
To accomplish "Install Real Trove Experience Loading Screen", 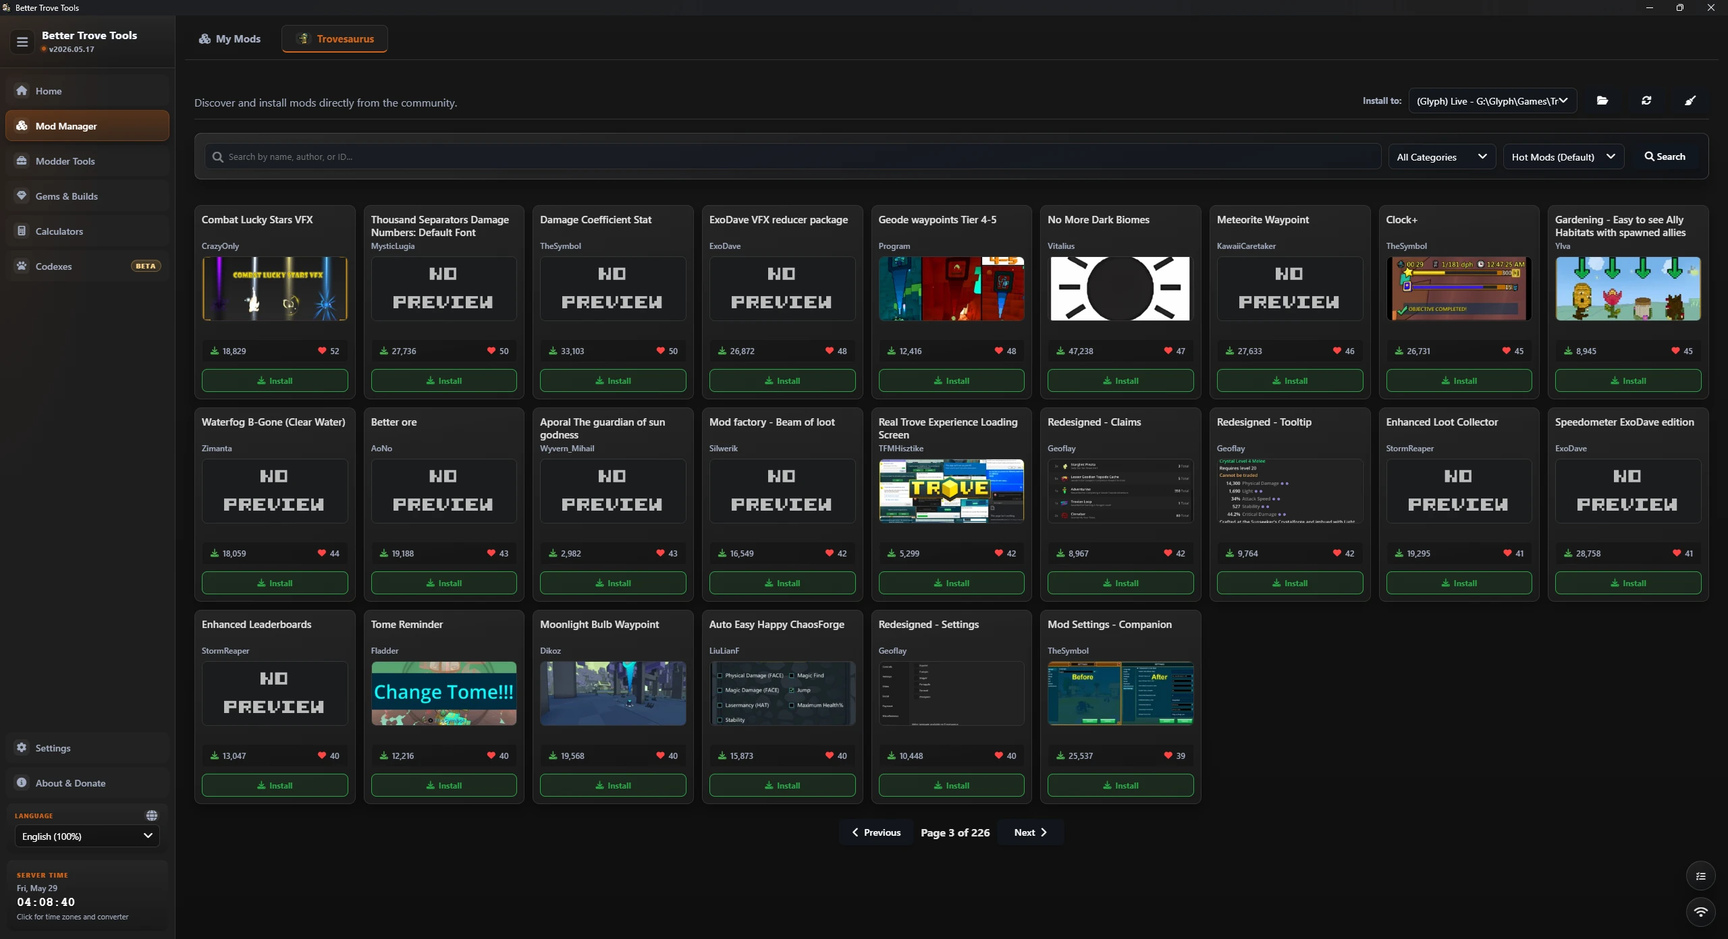I will 951,583.
